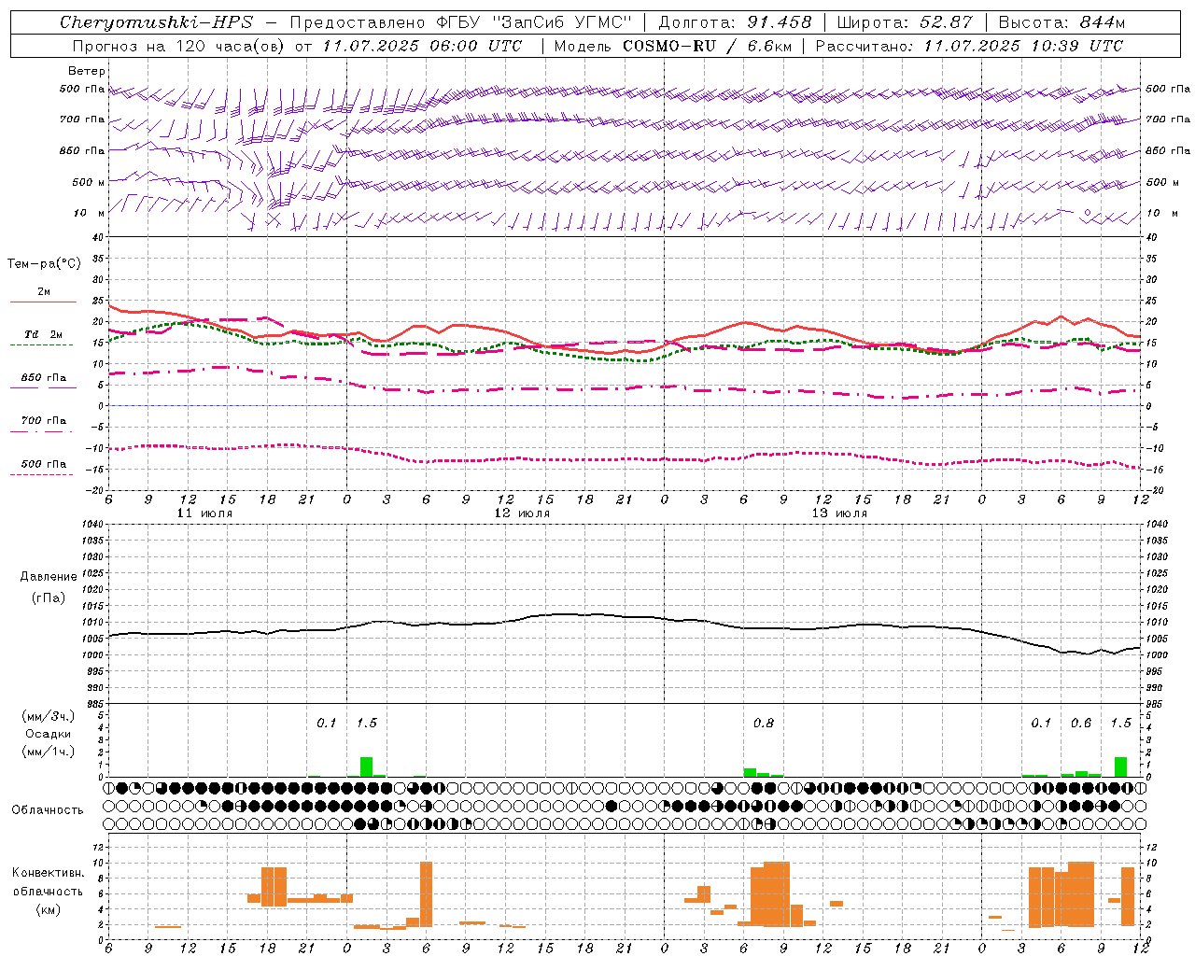Click the elevation value Высота: 844м

click(1061, 22)
